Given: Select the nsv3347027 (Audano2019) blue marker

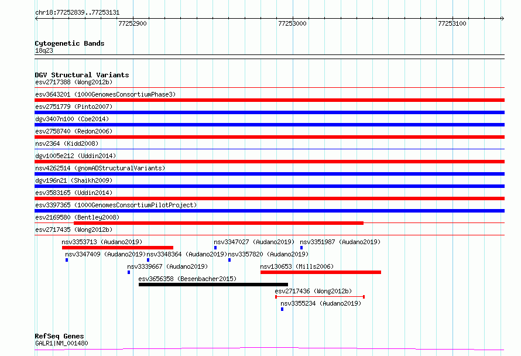Looking at the screenshot, I should pyautogui.click(x=215, y=248).
